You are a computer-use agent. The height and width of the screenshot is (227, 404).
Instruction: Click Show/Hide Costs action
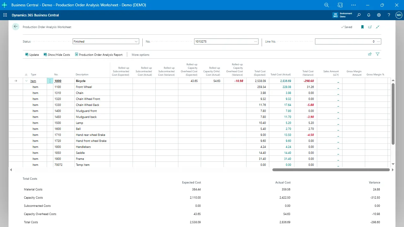(57, 55)
